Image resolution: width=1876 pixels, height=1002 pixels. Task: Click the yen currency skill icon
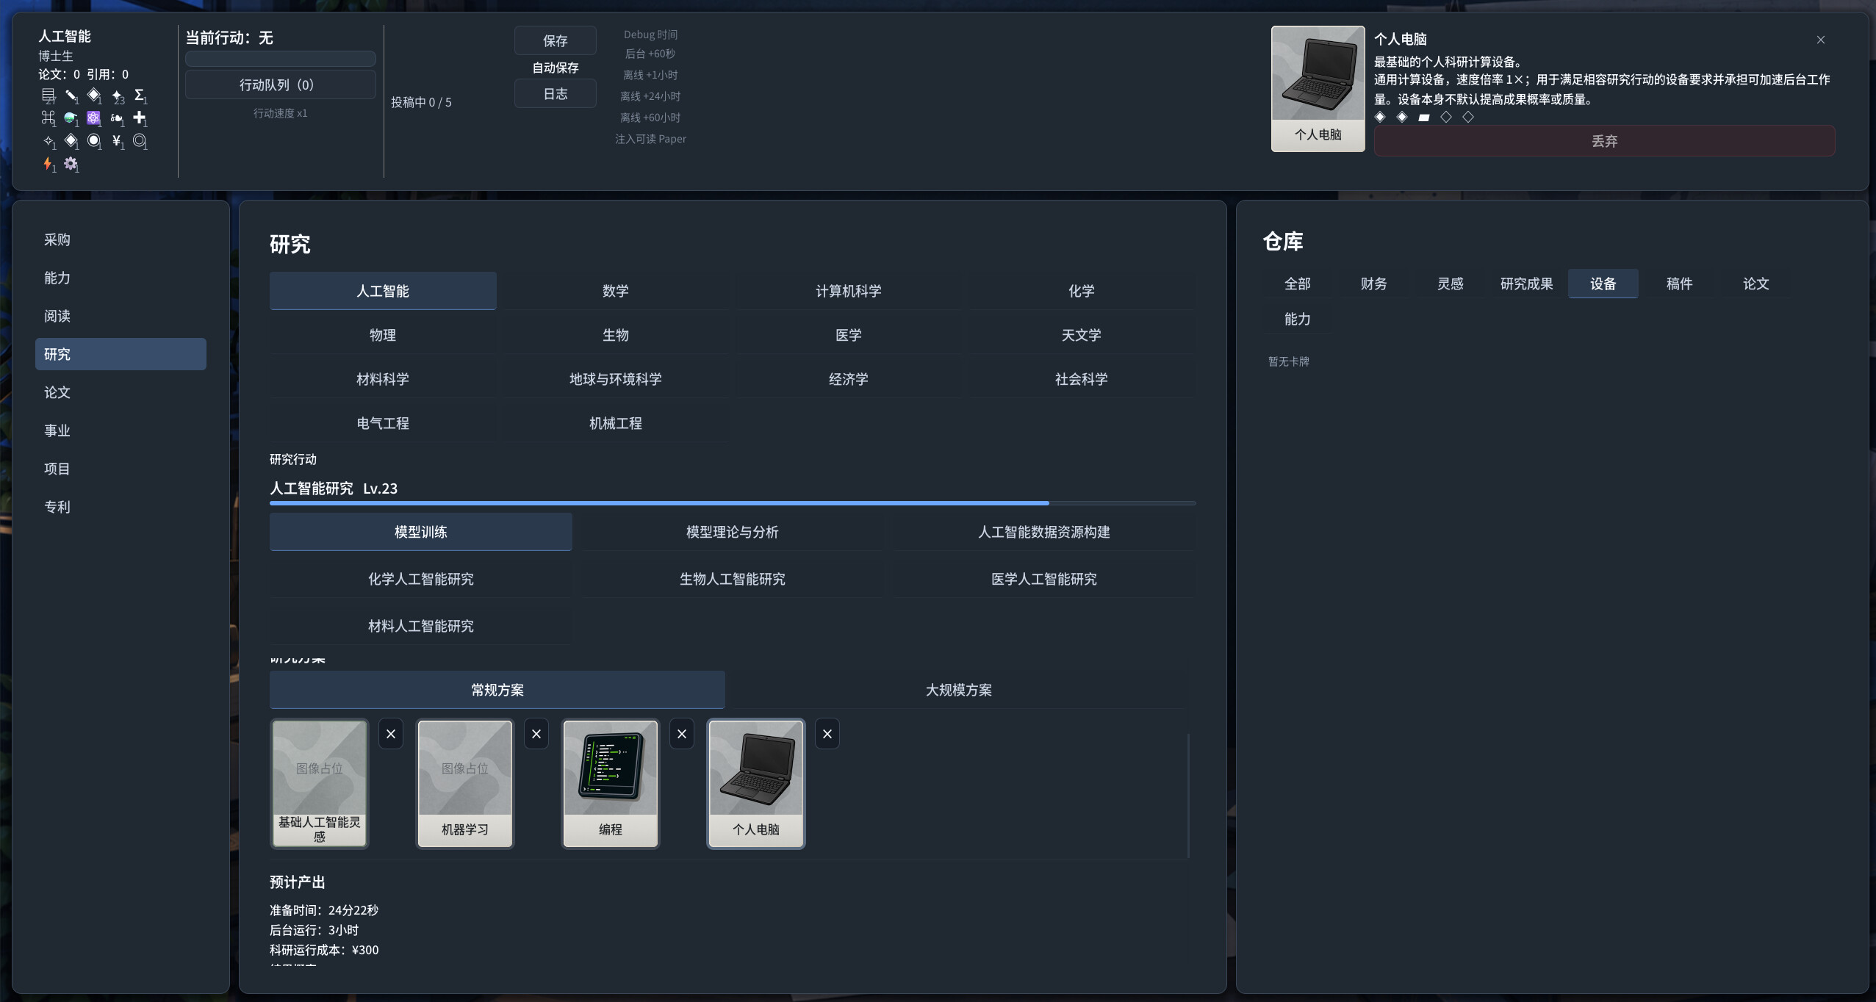tap(116, 140)
